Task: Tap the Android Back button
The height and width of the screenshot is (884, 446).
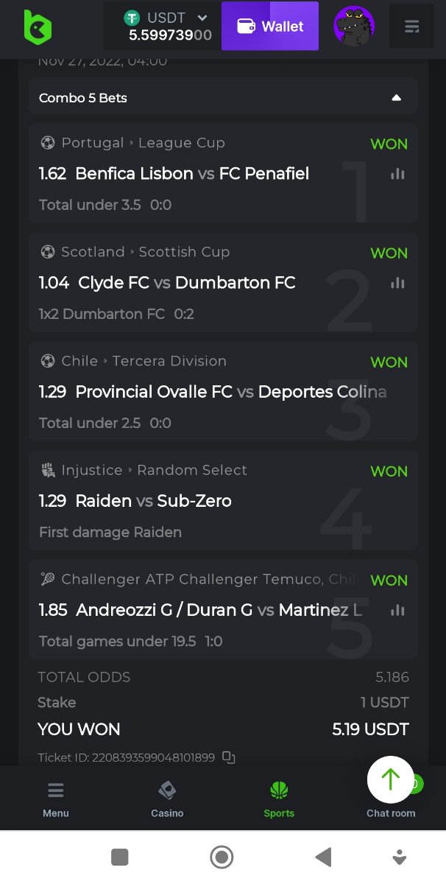Action: [323, 857]
